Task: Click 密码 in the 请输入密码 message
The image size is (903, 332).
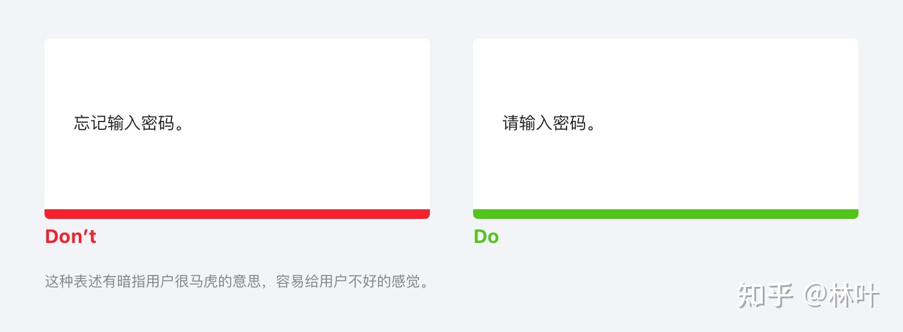Action: (569, 123)
